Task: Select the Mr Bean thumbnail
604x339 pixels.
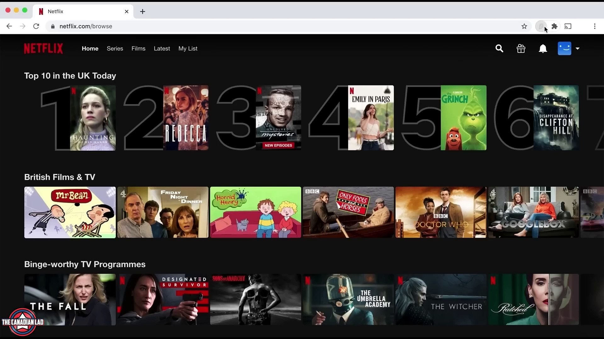Action: 70,213
